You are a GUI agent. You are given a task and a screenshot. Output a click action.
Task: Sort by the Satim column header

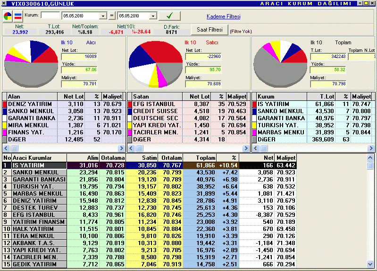(142, 158)
